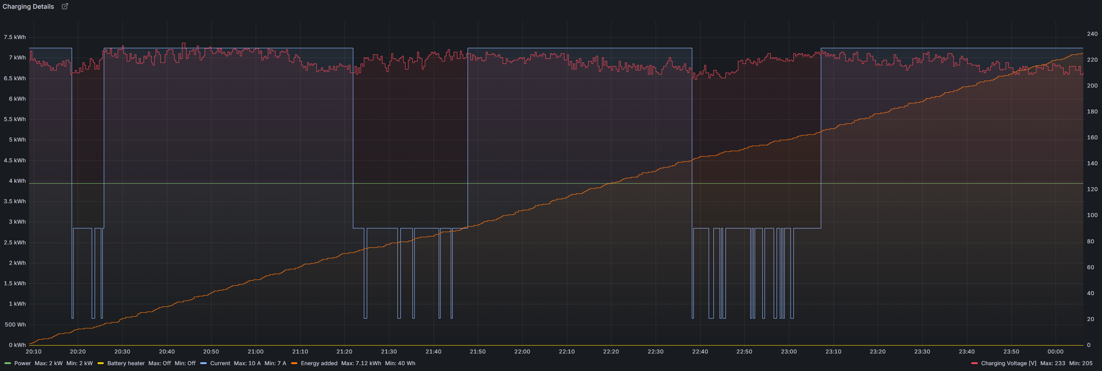Viewport: 1102px width, 371px height.
Task: Click the "1 kWh" left axis label
Action: click(17, 304)
